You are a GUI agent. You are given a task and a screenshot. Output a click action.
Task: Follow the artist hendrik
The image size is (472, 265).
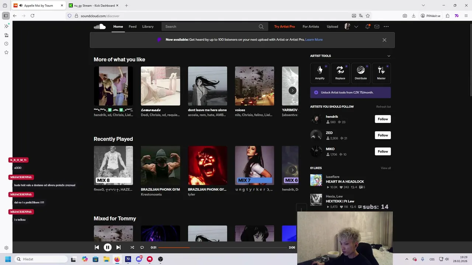click(x=383, y=119)
